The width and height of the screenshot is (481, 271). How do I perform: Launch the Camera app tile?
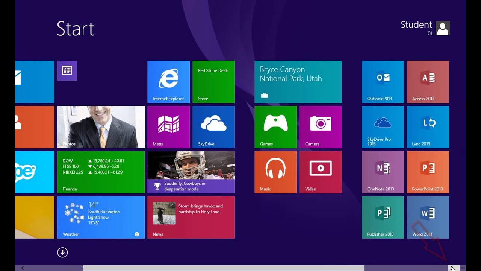point(321,127)
